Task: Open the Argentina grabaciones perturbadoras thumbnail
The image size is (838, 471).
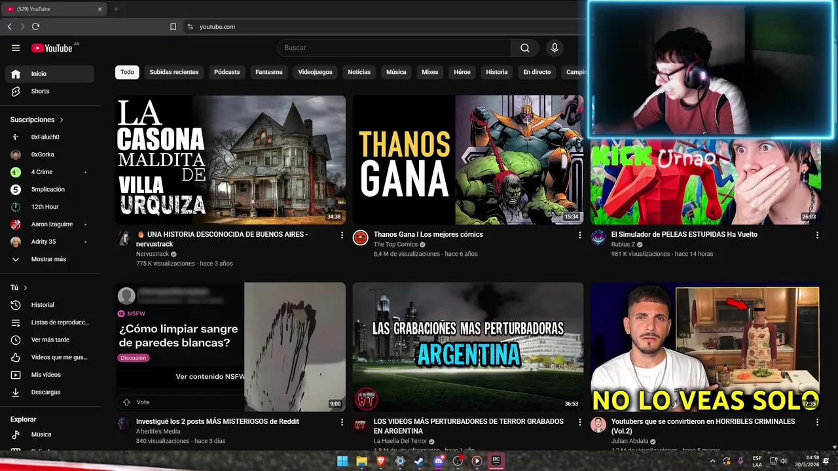Action: (468, 347)
